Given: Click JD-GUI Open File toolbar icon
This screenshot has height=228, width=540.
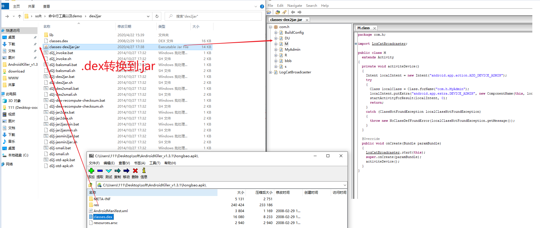Looking at the screenshot, I should [269, 12].
